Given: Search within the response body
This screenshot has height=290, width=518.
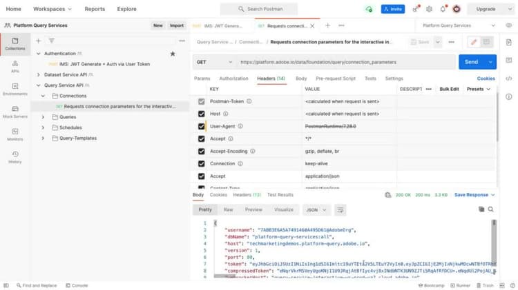Looking at the screenshot, I should click(x=491, y=209).
